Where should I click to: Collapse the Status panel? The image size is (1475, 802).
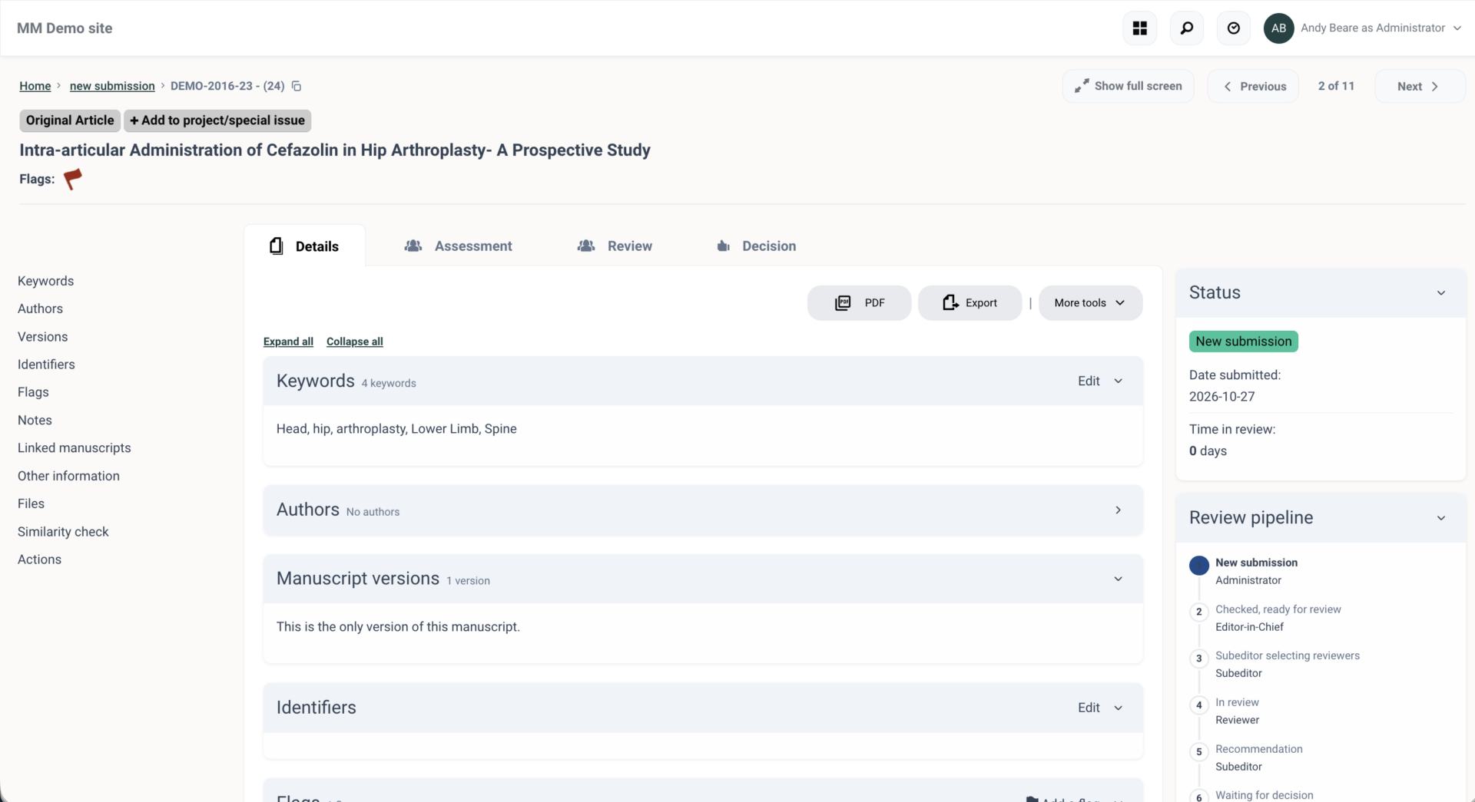(x=1441, y=293)
